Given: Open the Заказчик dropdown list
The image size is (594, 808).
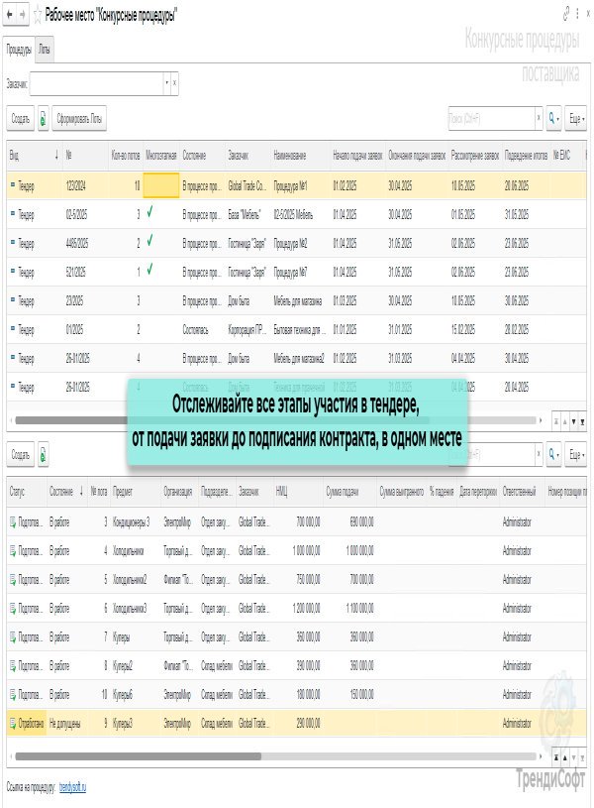Looking at the screenshot, I should (x=165, y=84).
